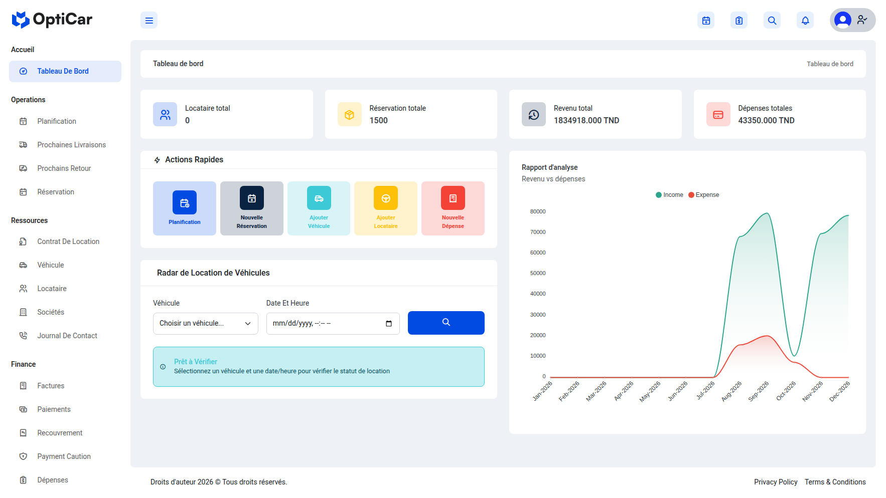886x498 pixels.
Task: Open Locataire sidebar item
Action: pos(65,289)
